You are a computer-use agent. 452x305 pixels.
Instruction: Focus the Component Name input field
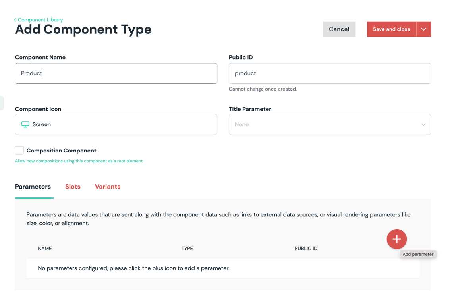[116, 73]
